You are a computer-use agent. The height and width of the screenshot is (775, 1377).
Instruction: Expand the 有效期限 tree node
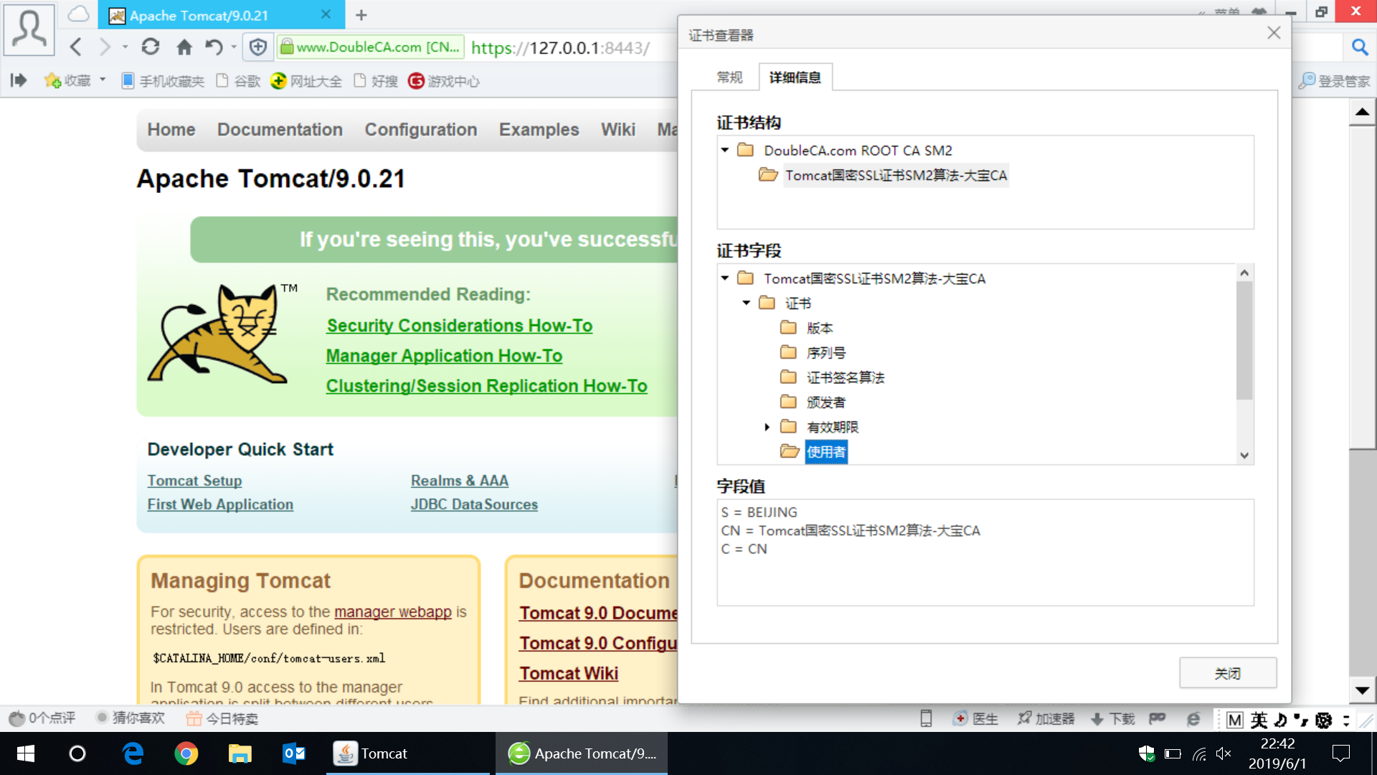(x=767, y=427)
